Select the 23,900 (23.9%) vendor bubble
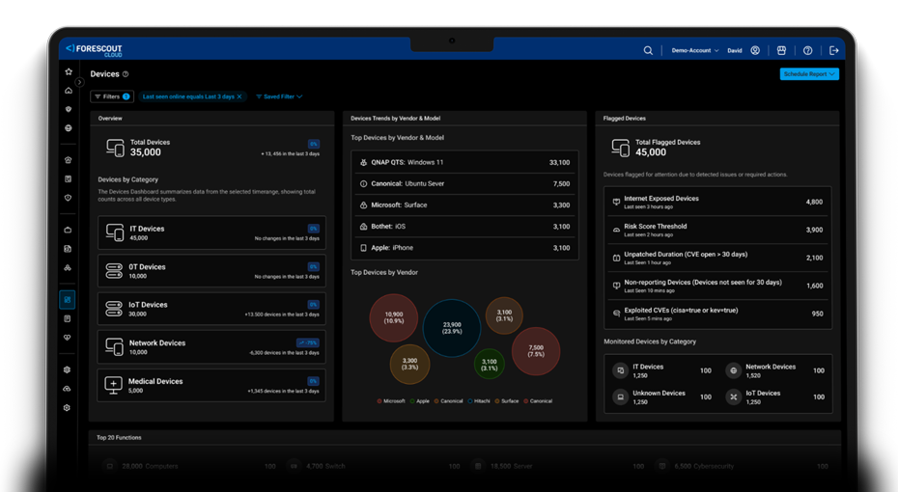Screen dimensions: 898x492 (452, 328)
